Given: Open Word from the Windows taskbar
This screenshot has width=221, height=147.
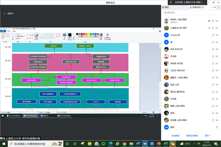Looking at the screenshot, I should (x=137, y=144).
